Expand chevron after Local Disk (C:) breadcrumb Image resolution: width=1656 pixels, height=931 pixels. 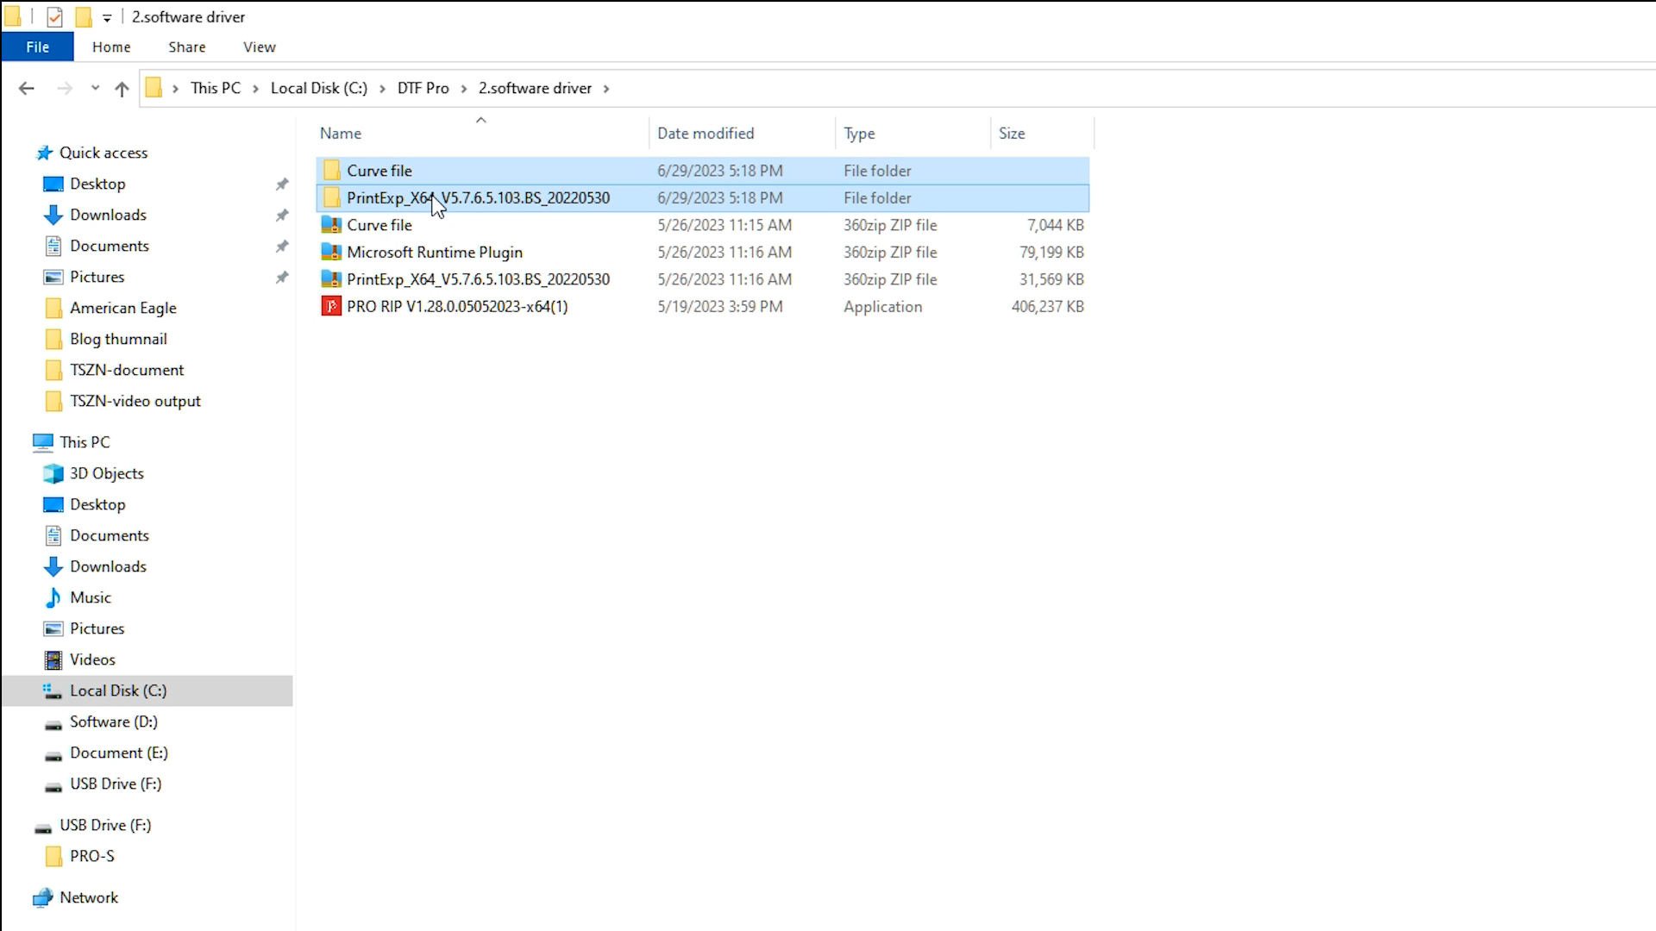coord(382,88)
